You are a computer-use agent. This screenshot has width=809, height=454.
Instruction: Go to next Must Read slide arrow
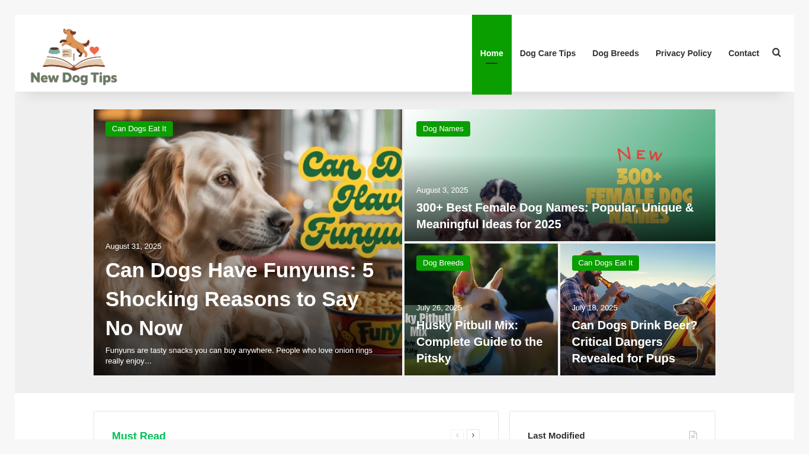point(473,436)
